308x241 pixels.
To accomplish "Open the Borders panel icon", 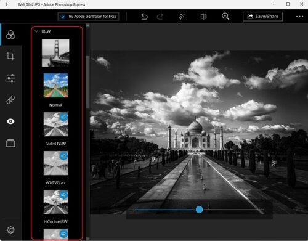I will pyautogui.click(x=10, y=143).
